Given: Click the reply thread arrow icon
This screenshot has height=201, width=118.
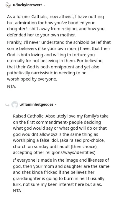Looking at the screenshot, I should 7,105.
